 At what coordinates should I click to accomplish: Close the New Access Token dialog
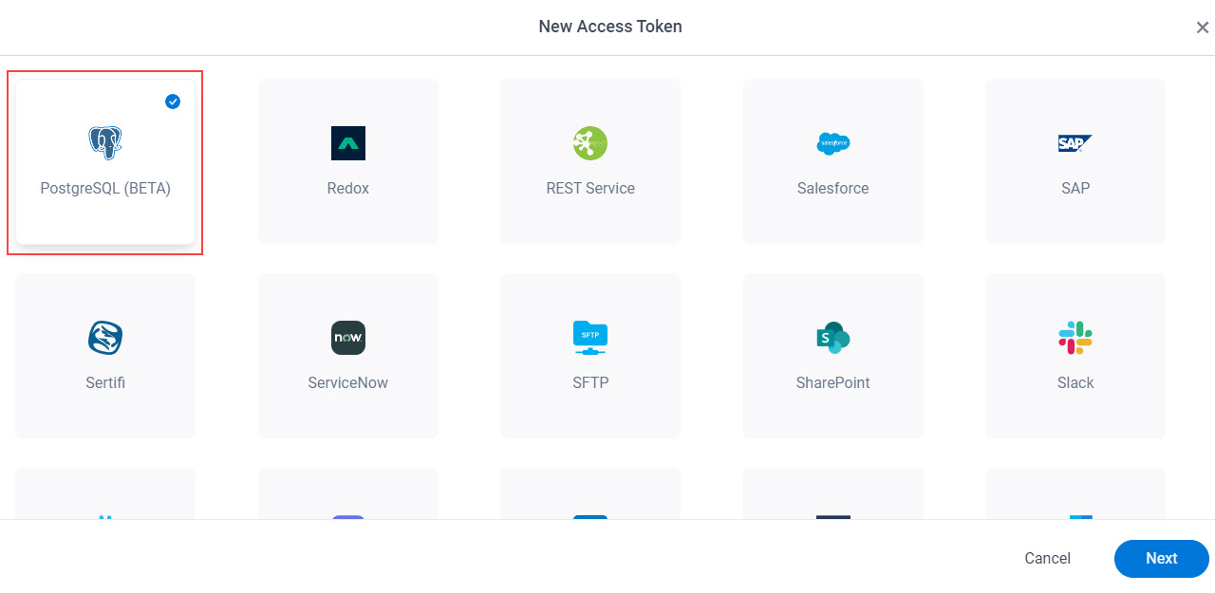click(1202, 28)
